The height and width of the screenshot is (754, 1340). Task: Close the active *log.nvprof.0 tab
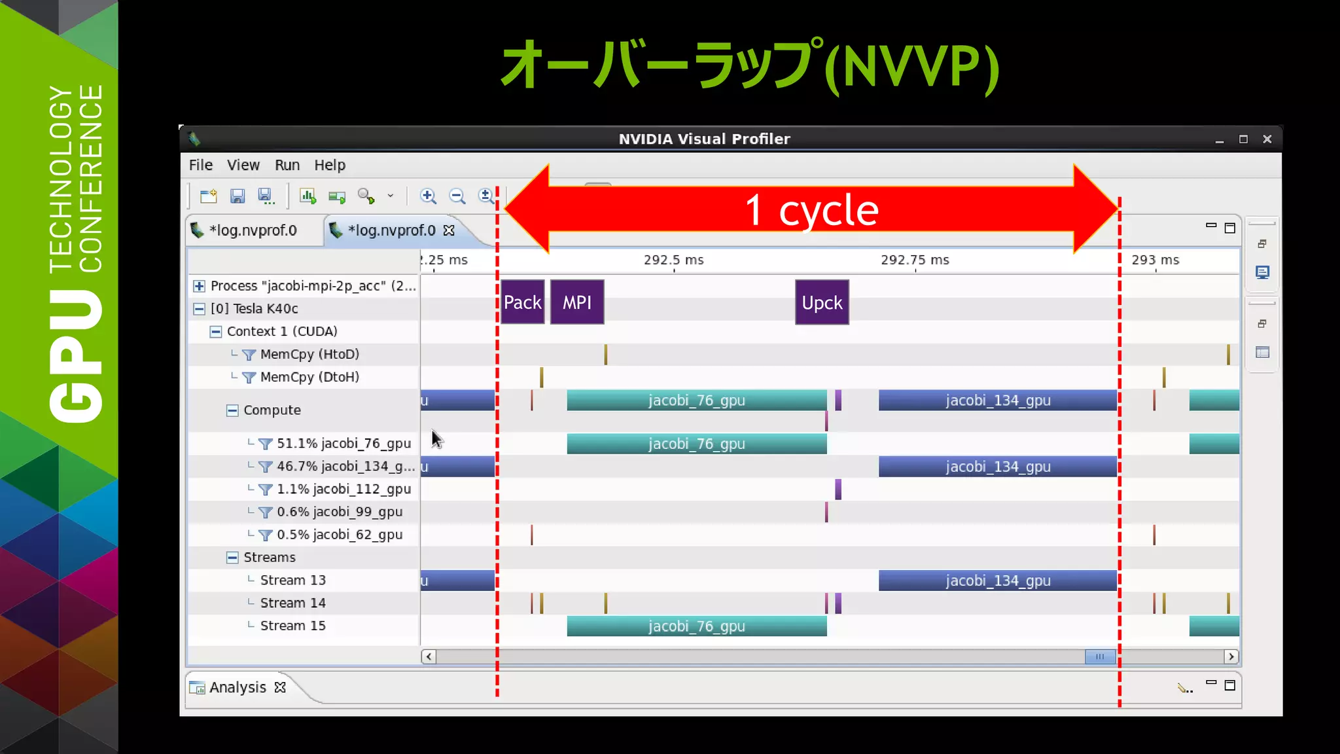449,230
